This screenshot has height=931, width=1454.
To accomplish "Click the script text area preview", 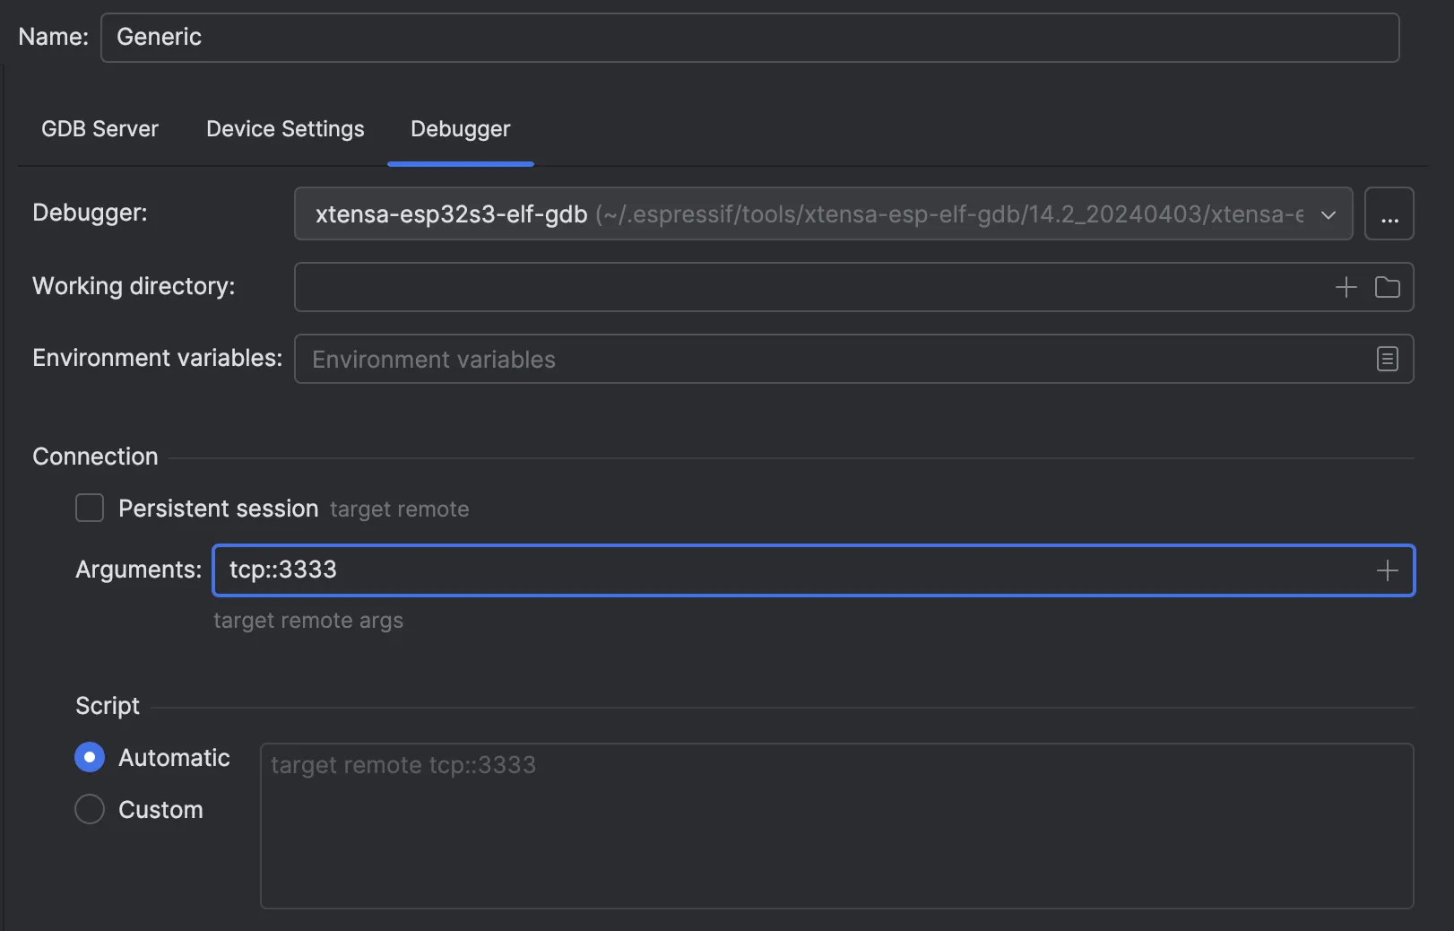I will [835, 825].
